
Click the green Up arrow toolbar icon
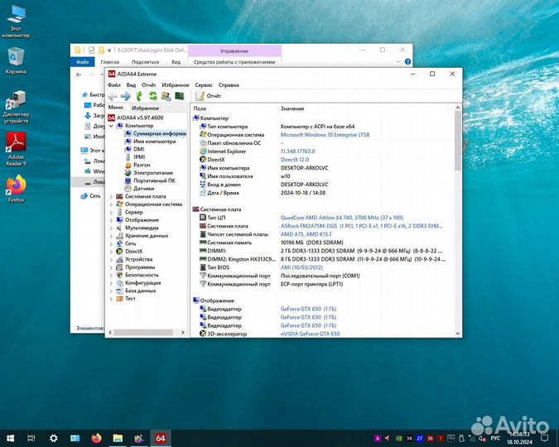coord(138,96)
